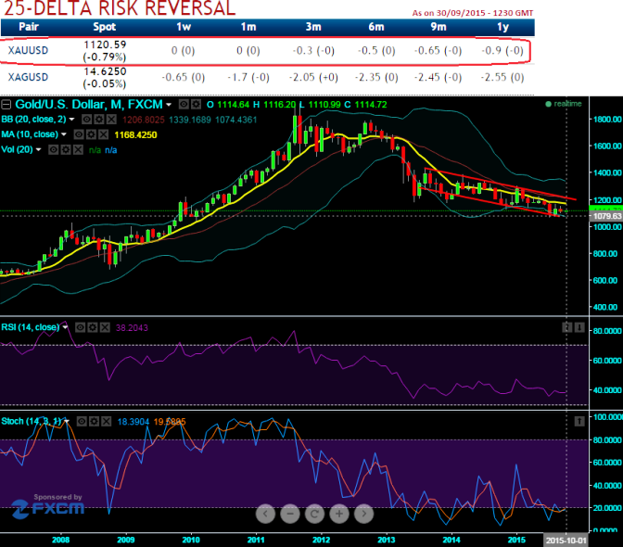Click the XAGUSD spot value 14.6250
This screenshot has height=547, width=623.
(x=105, y=71)
